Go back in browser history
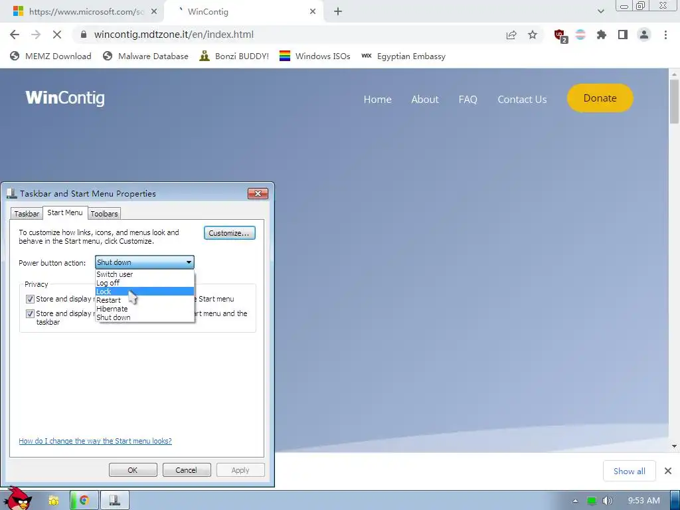The image size is (680, 510). tap(15, 35)
